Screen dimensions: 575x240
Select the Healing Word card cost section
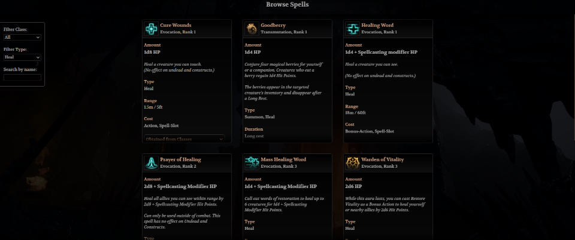click(370, 128)
